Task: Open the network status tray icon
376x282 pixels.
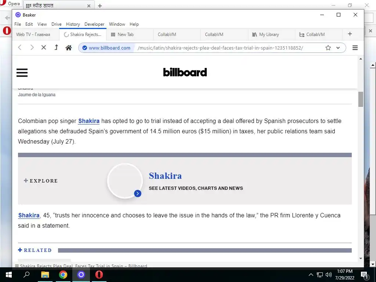Action: point(320,275)
